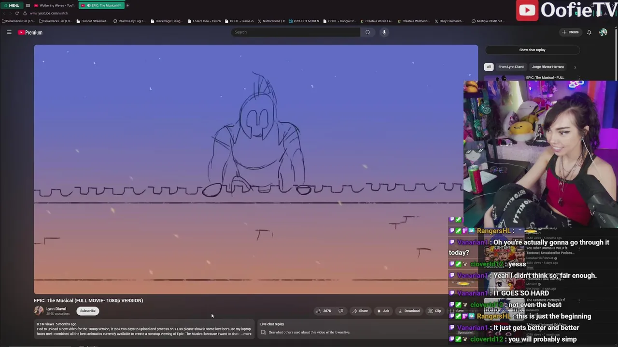Click "See what others said" chat text
This screenshot has height=347, width=618.
309,332
